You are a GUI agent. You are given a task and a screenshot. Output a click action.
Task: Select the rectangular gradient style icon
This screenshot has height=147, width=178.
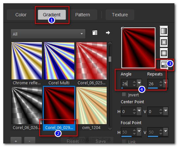pyautogui.click(x=164, y=42)
